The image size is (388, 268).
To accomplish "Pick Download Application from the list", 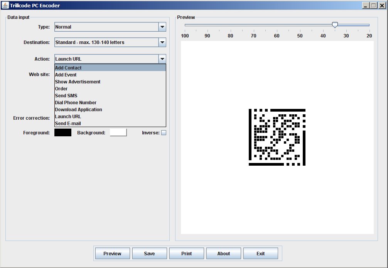I will pyautogui.click(x=110, y=109).
